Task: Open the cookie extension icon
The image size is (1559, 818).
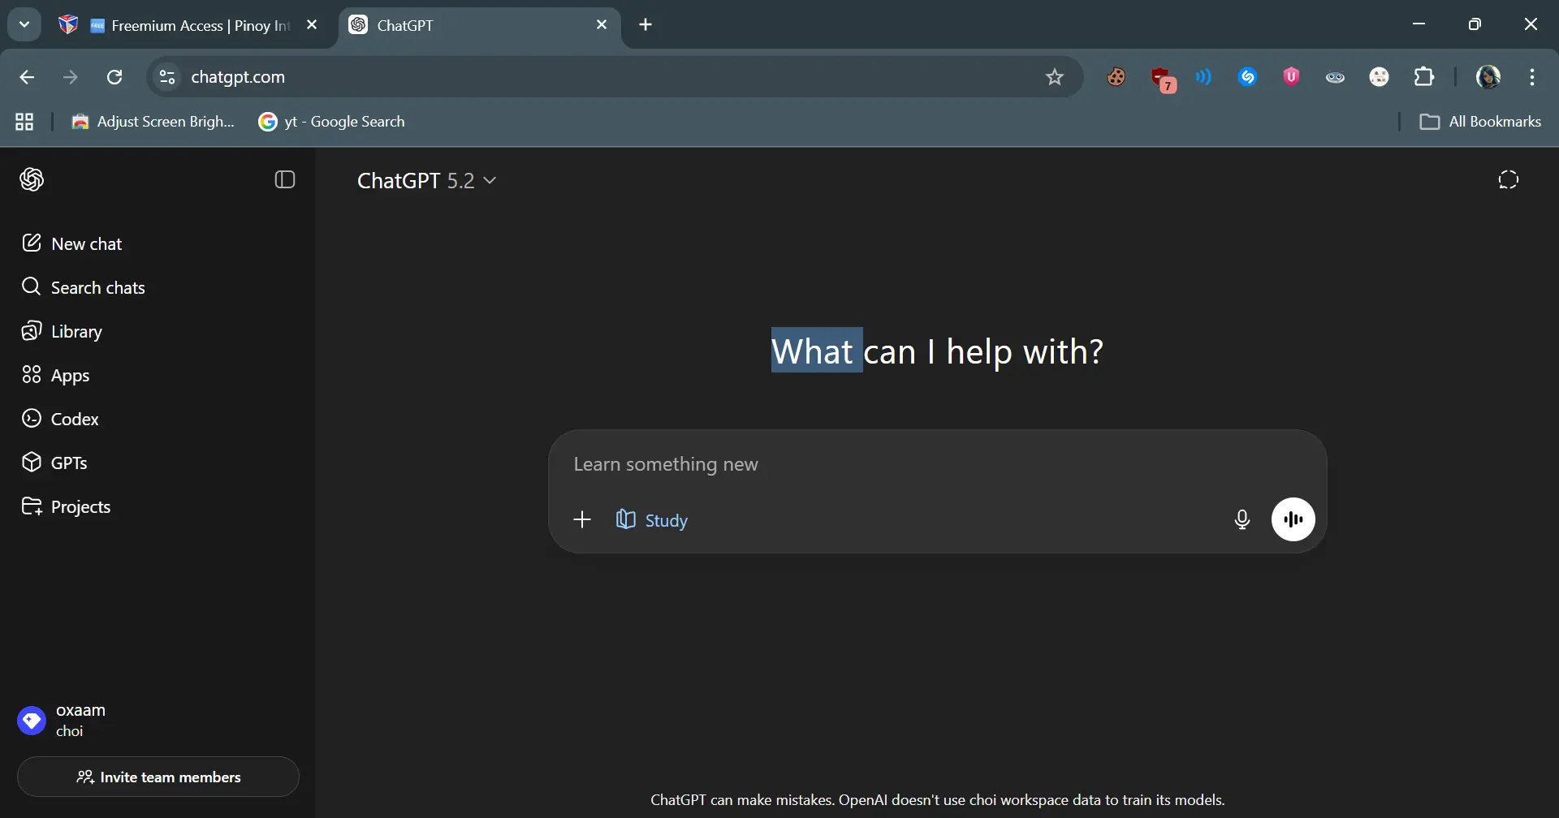Action: pyautogui.click(x=1116, y=77)
